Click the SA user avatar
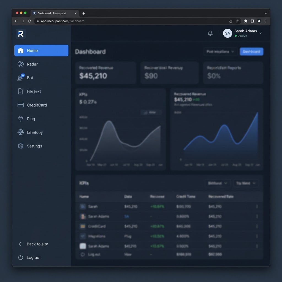The width and height of the screenshot is (282, 282). pos(227,33)
